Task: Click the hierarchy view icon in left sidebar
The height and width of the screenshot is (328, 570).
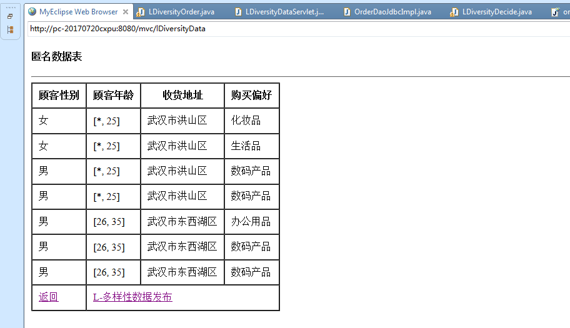Action: click(x=10, y=30)
